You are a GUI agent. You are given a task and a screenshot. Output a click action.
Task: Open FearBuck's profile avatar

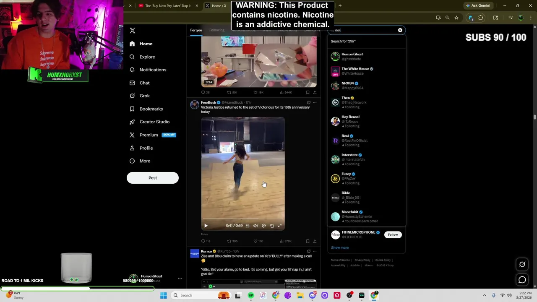point(194,105)
